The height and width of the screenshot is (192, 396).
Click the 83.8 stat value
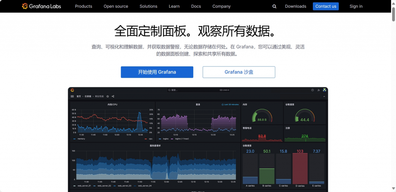click(x=262, y=136)
